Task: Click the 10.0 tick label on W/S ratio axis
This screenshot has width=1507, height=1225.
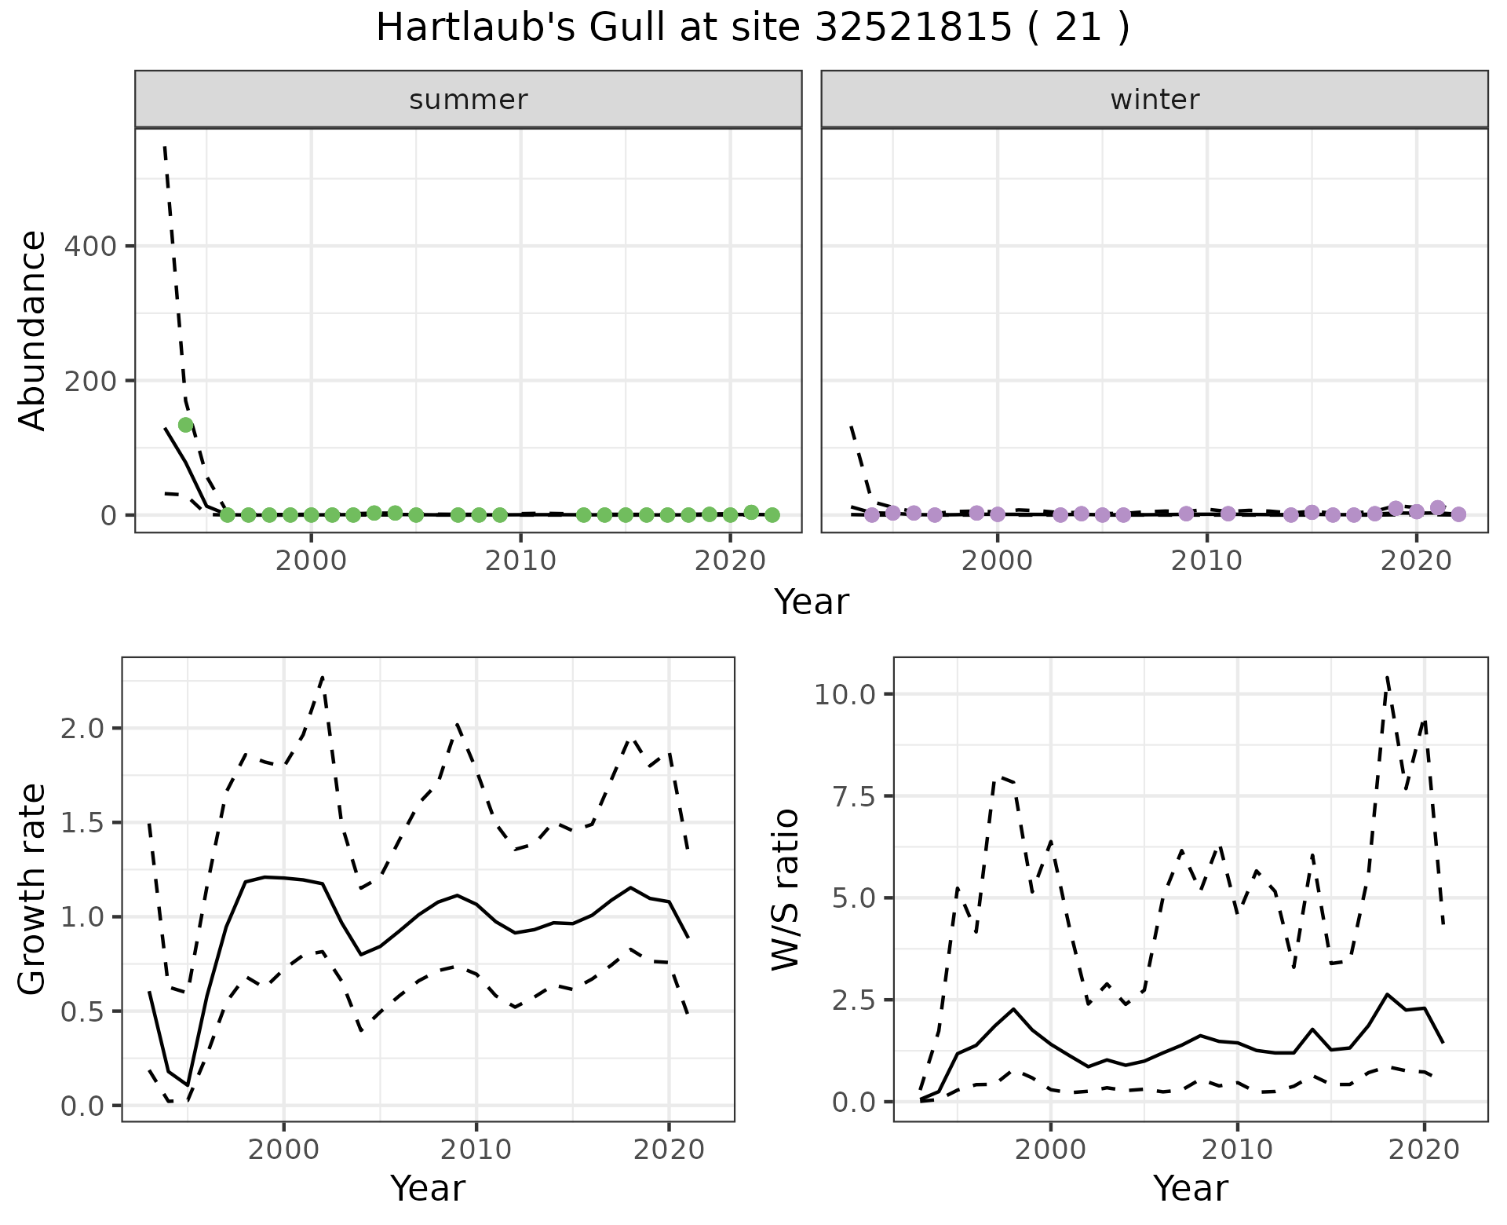Action: click(845, 694)
